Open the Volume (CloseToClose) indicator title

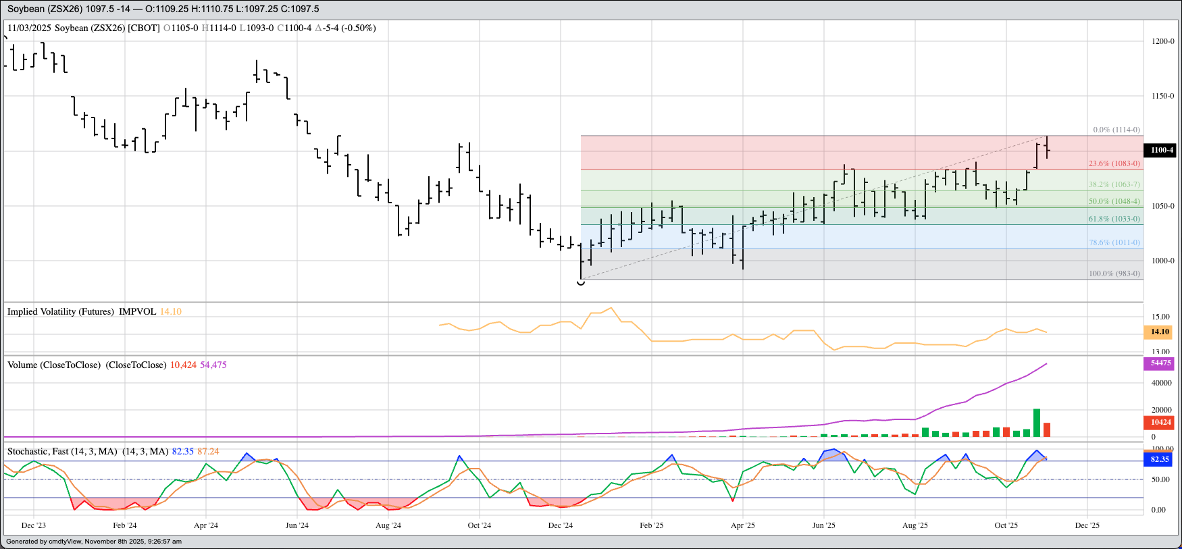[x=86, y=365]
